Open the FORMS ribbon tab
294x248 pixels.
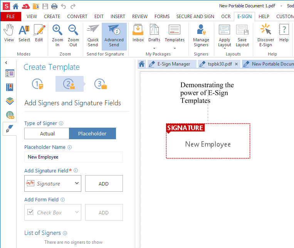(162, 17)
